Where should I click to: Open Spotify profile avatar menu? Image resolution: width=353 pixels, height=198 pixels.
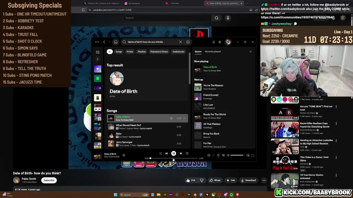click(x=228, y=42)
